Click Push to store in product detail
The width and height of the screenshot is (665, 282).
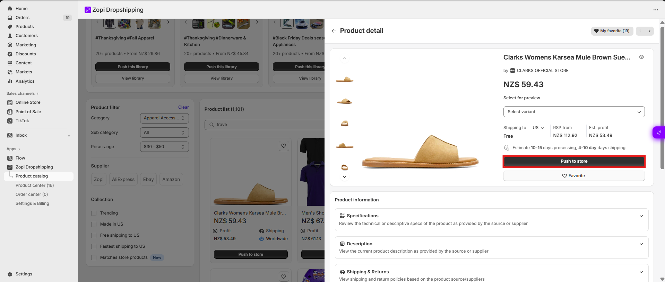point(574,161)
